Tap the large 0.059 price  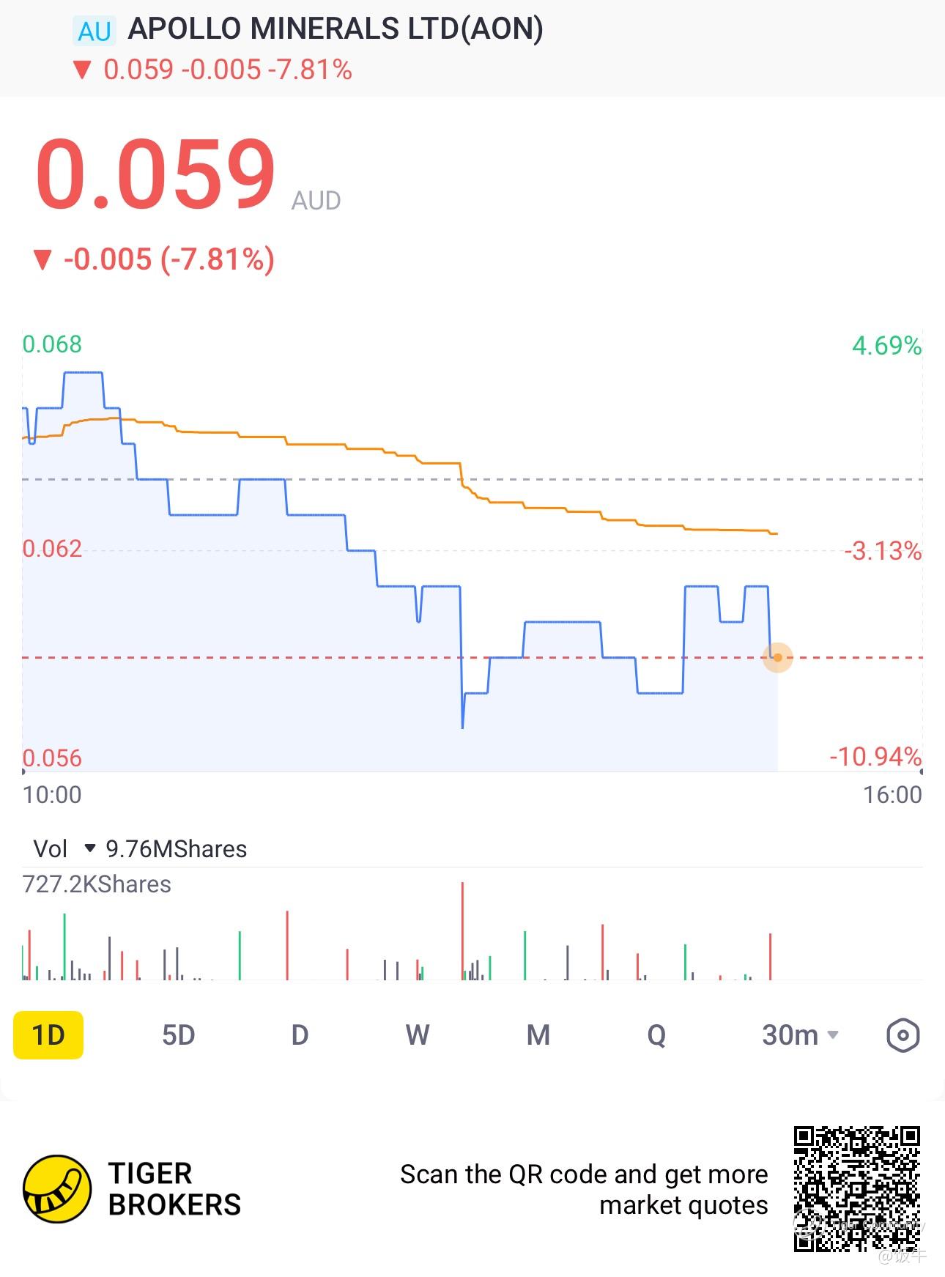point(155,176)
